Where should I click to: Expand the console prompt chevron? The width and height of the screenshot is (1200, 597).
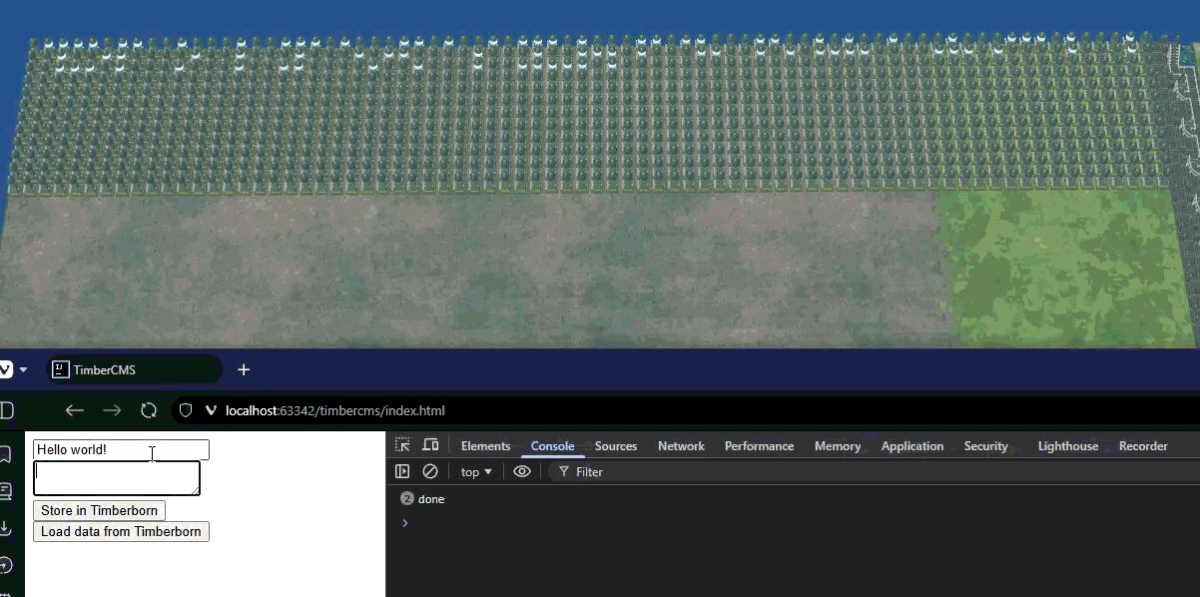pyautogui.click(x=404, y=522)
